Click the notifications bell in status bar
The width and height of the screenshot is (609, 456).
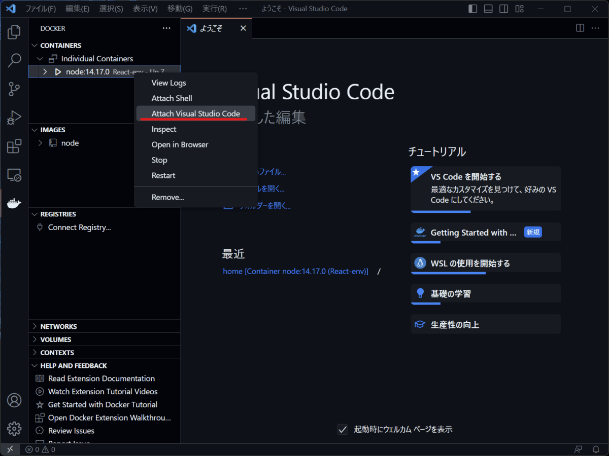[596, 449]
